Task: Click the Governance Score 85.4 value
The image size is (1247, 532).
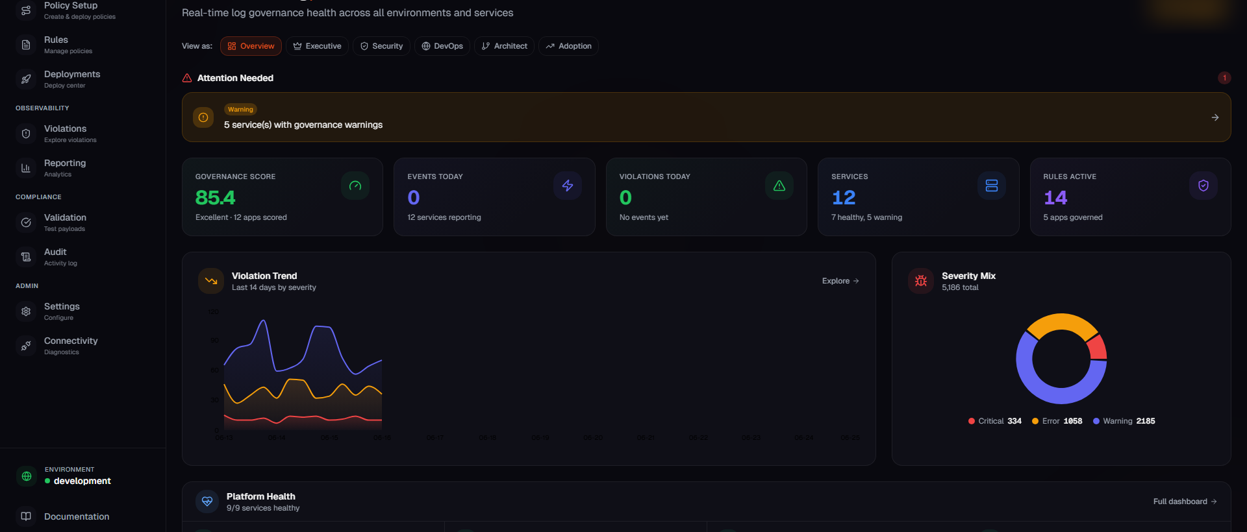Action: [x=216, y=197]
